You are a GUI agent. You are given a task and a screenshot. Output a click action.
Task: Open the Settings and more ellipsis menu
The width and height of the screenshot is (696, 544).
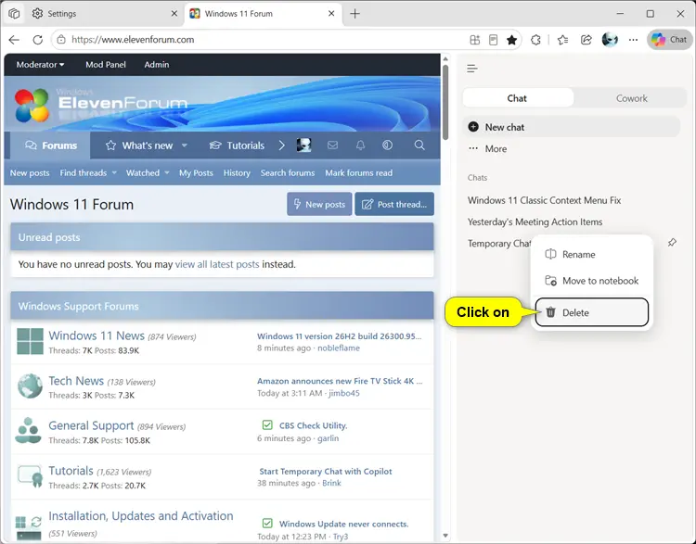click(x=634, y=40)
